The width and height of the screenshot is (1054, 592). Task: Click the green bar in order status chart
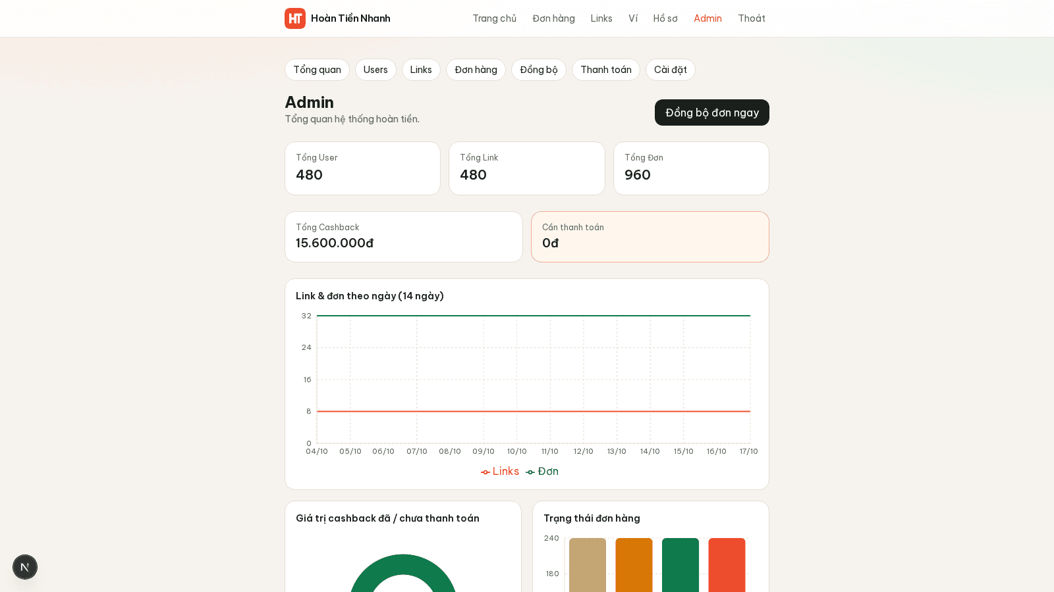click(680, 565)
